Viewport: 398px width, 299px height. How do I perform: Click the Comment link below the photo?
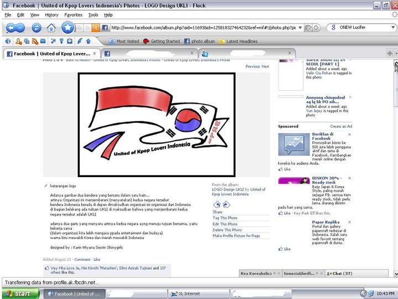[82, 260]
